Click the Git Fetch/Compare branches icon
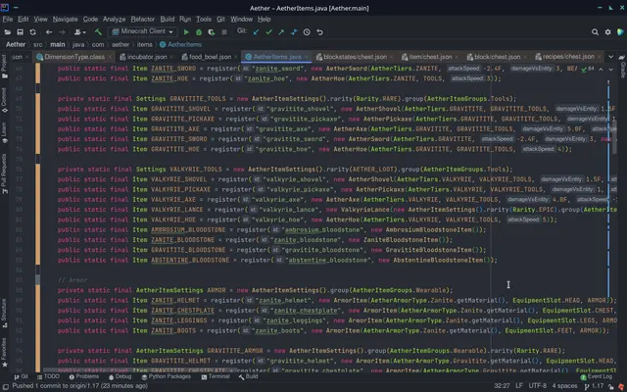This screenshot has height=392, width=627. pos(294,32)
